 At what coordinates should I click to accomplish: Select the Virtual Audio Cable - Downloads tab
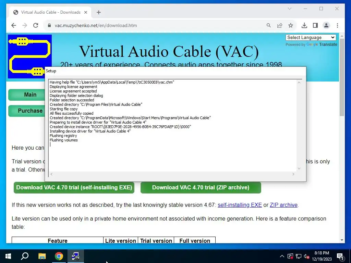[50, 12]
